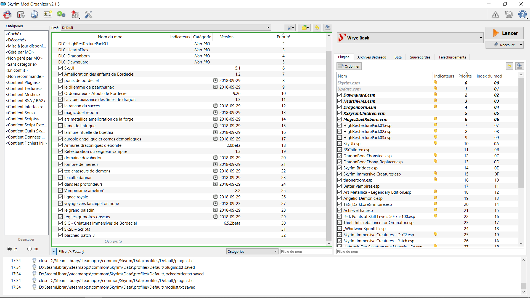Screen dimensions: 530x298
Task: Click the log pane scroll down arrow
Action: click(x=524, y=292)
